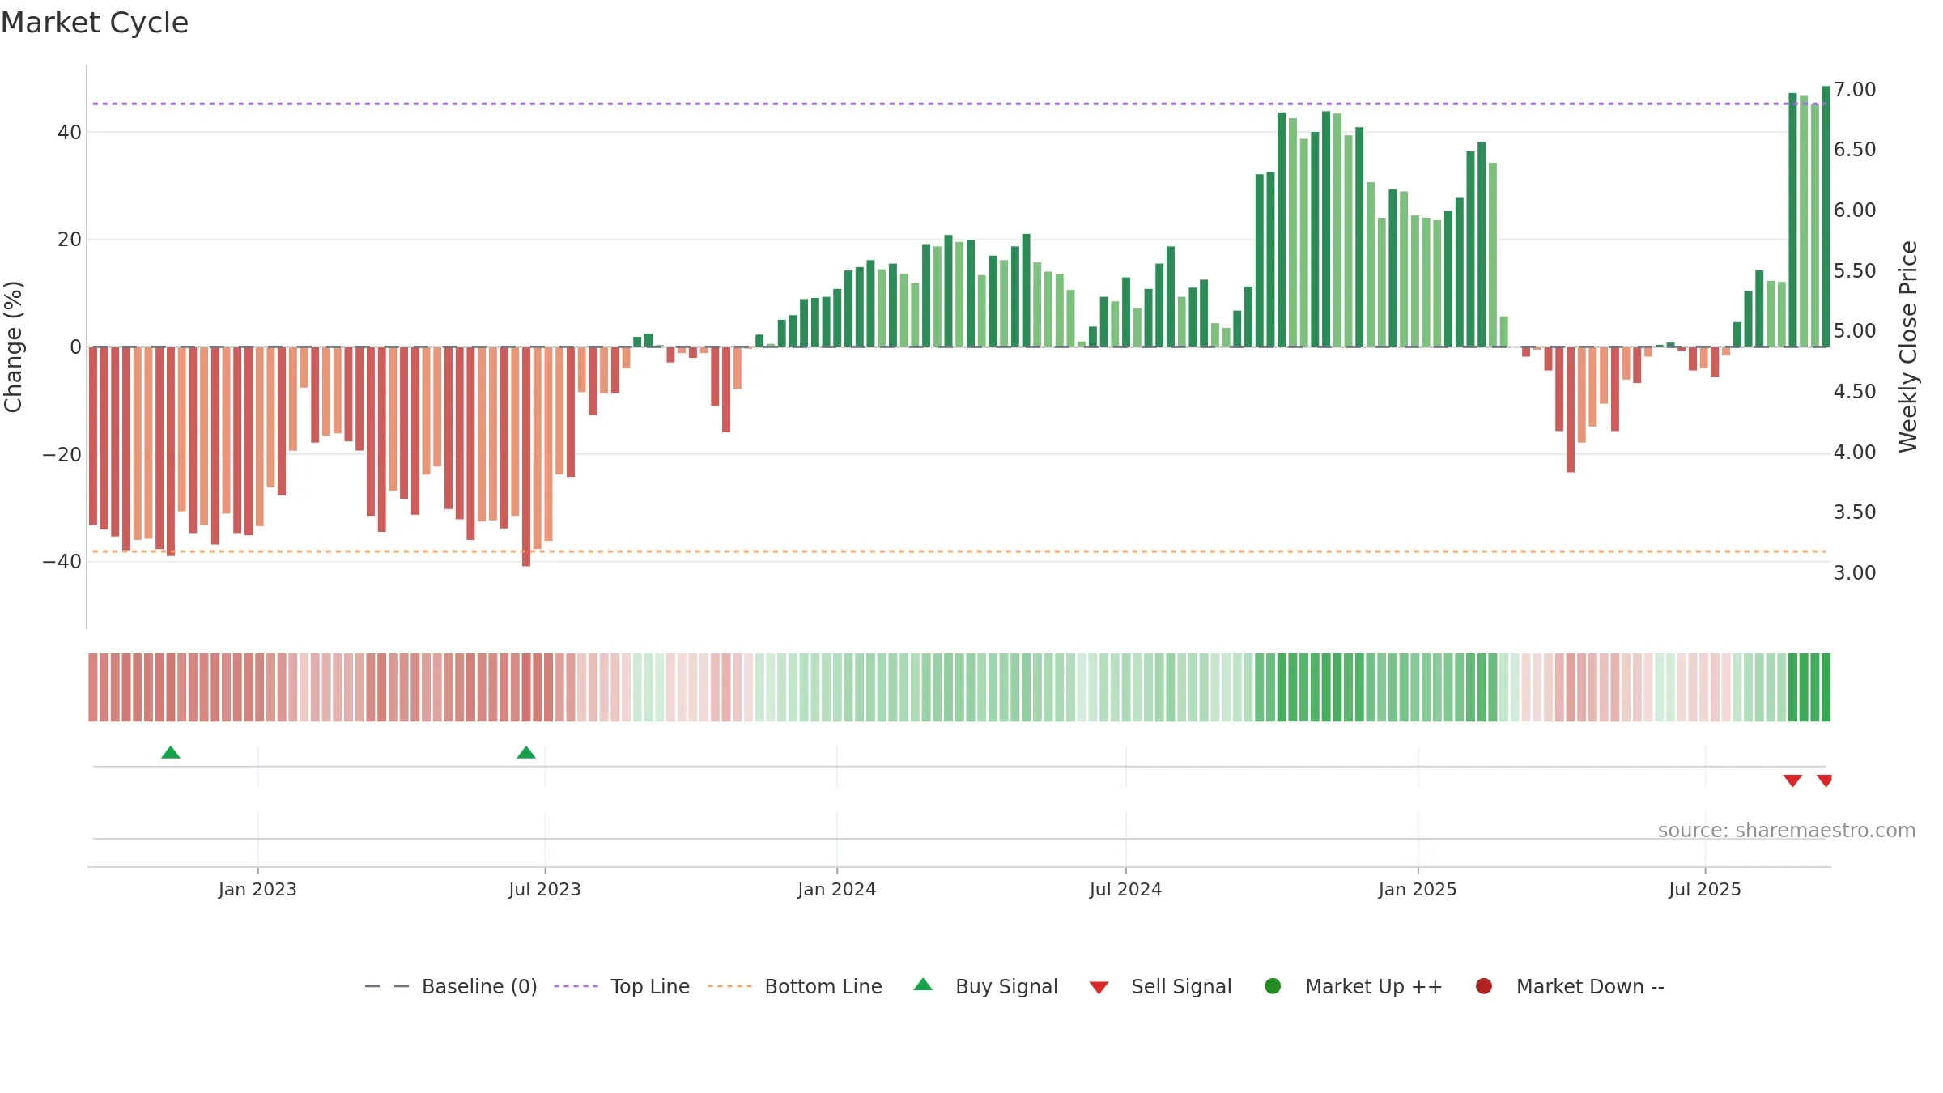Click the first red heat strip cell at far left
1943x1093 pixels.
(x=93, y=687)
